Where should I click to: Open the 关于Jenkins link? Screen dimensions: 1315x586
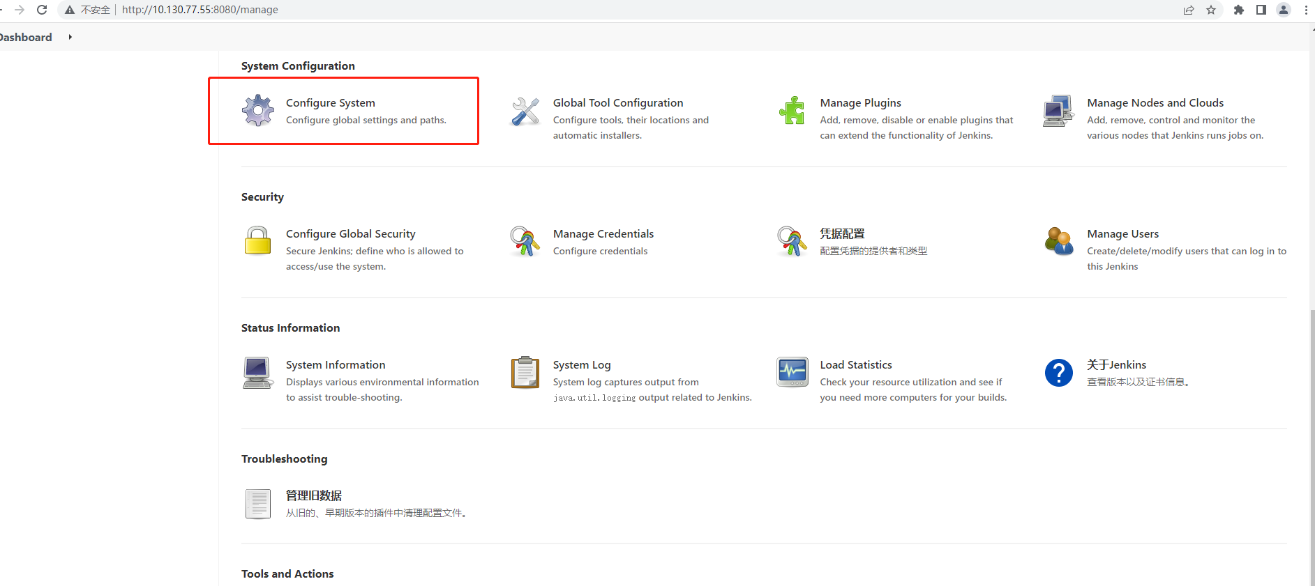click(x=1117, y=364)
